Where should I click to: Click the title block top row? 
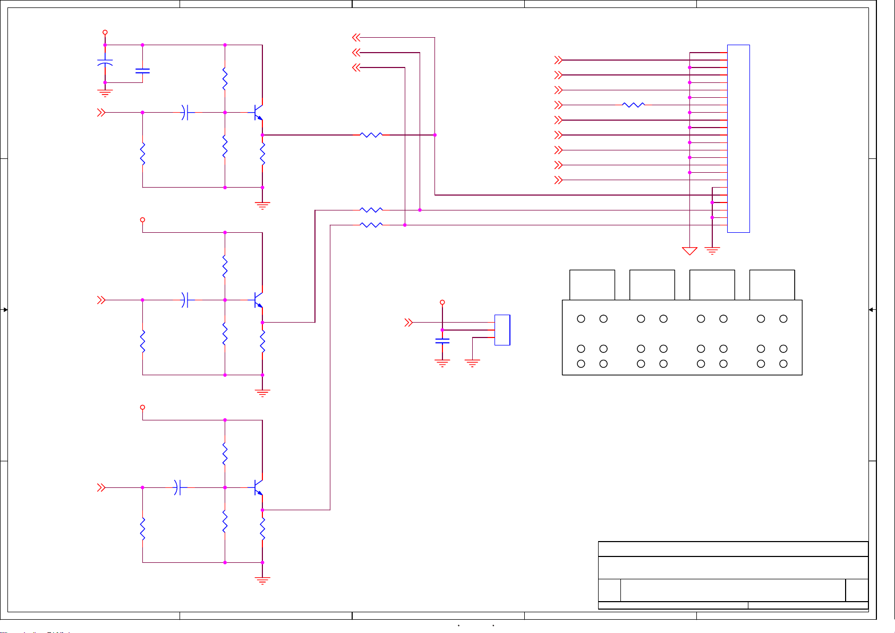click(733, 549)
